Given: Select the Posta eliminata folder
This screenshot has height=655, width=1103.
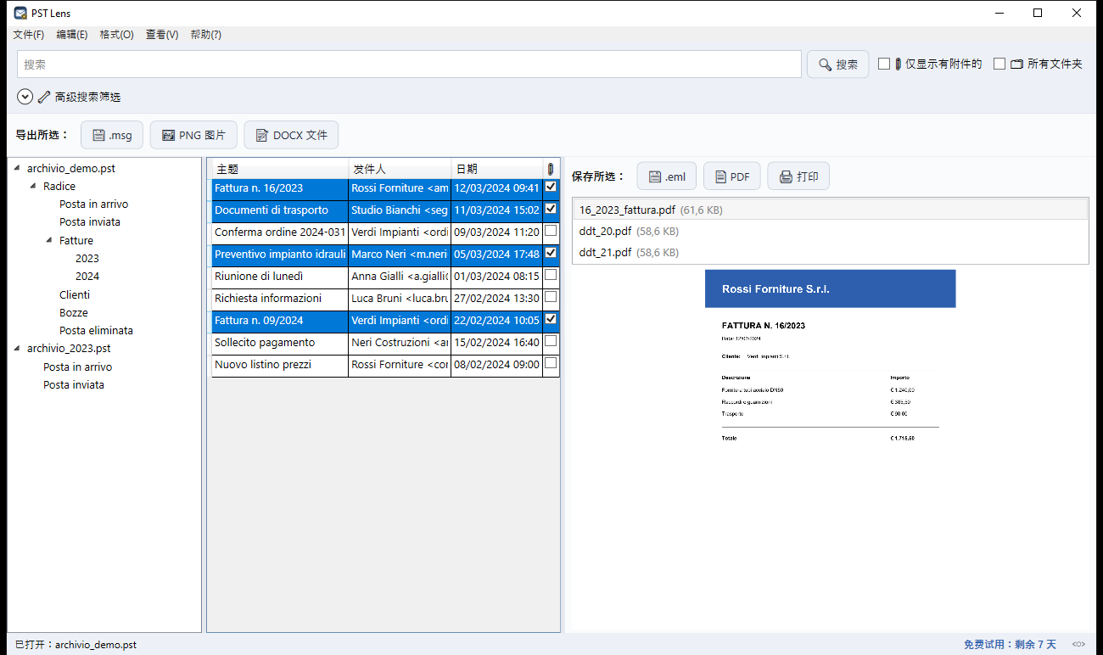Looking at the screenshot, I should click(96, 331).
